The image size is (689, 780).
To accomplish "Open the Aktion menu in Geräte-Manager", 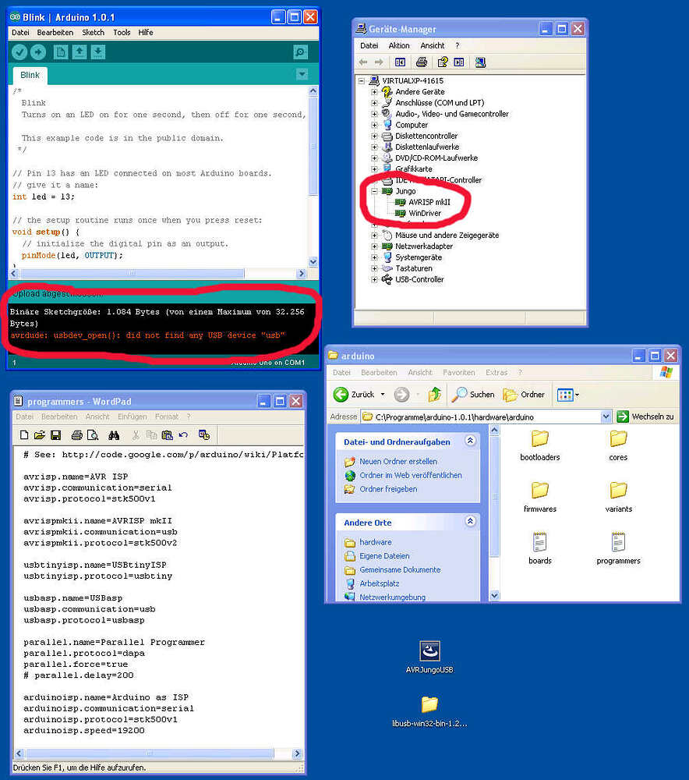I will (x=399, y=45).
